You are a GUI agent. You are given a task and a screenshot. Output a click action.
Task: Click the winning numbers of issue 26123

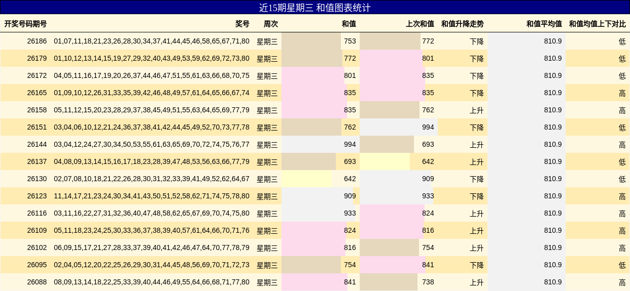point(152,196)
